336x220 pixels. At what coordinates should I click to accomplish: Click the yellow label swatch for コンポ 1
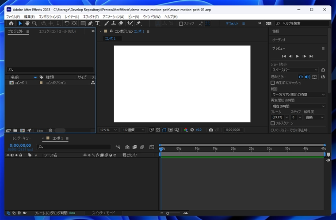[x=41, y=83]
